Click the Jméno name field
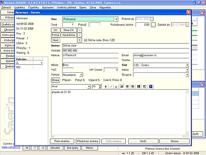206x155 pixels. click(x=126, y=45)
